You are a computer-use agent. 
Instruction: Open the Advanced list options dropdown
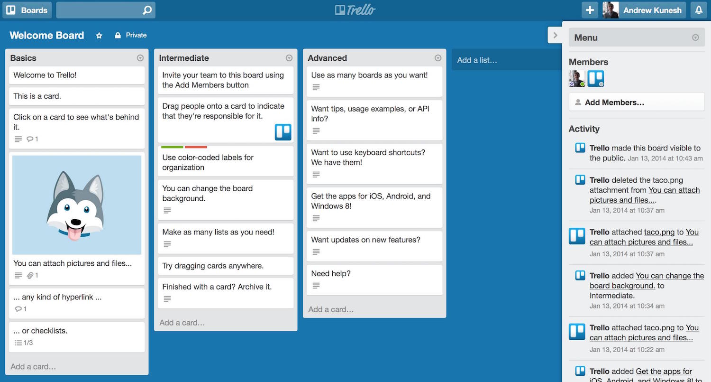[438, 58]
